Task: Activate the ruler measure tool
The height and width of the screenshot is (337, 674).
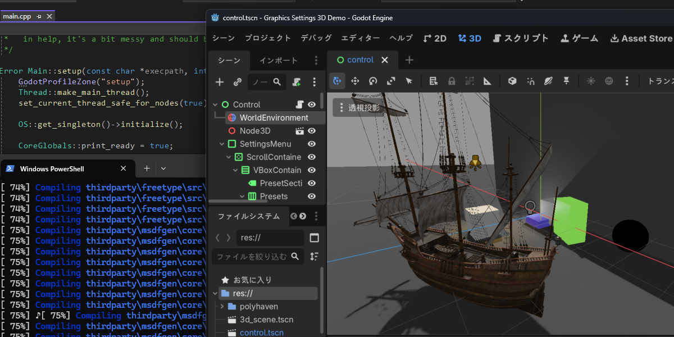Action: coord(488,81)
